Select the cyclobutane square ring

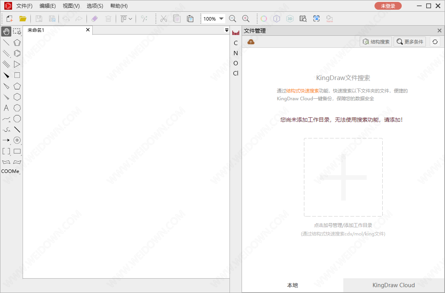pyautogui.click(x=17, y=75)
